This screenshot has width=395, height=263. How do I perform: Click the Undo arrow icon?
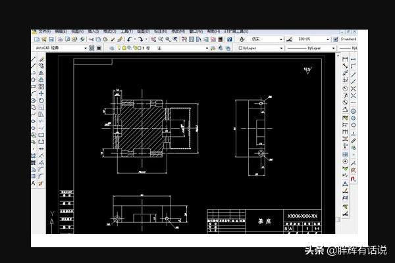[x=130, y=39]
